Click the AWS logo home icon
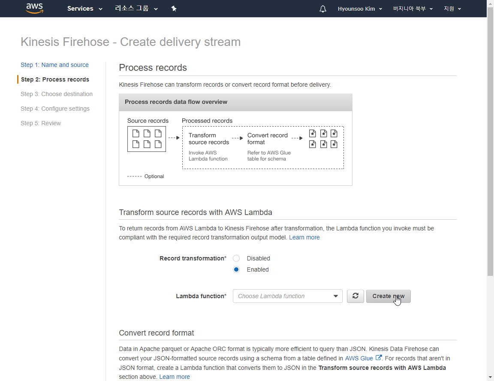Viewport: 494px width, 381px height. (x=35, y=9)
